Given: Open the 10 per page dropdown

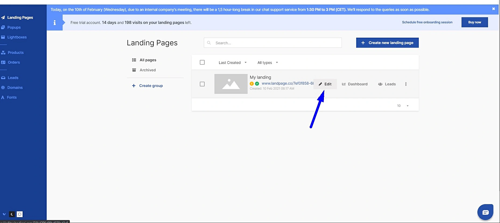Looking at the screenshot, I should point(403,106).
